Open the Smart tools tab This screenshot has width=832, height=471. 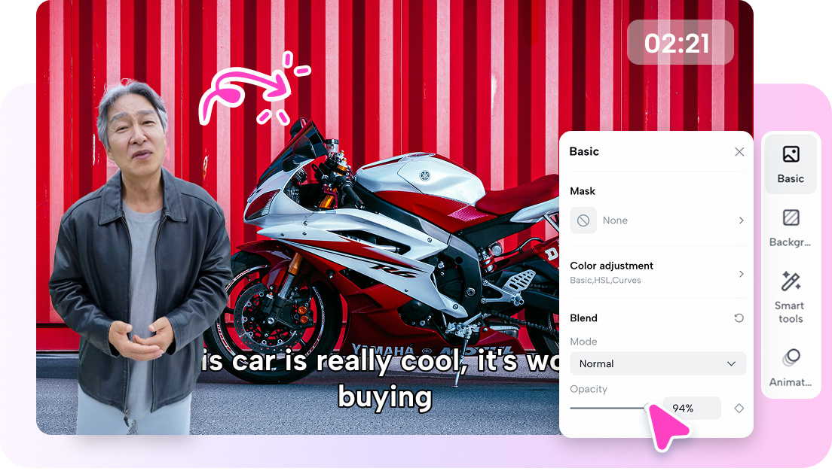pos(790,296)
